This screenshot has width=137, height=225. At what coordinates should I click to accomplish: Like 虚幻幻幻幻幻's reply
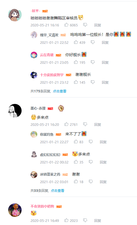pyautogui.click(x=76, y=162)
